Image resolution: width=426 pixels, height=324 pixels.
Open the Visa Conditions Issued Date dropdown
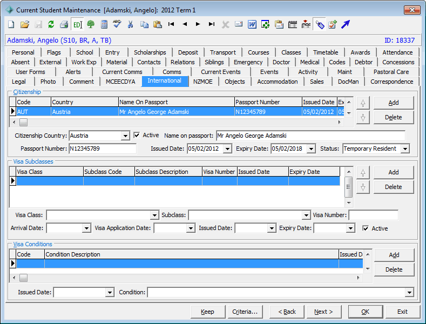(110, 293)
